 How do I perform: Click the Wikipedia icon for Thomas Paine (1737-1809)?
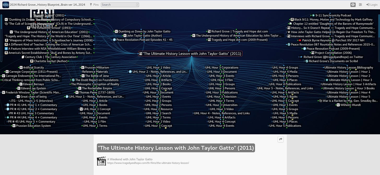coord(77,92)
